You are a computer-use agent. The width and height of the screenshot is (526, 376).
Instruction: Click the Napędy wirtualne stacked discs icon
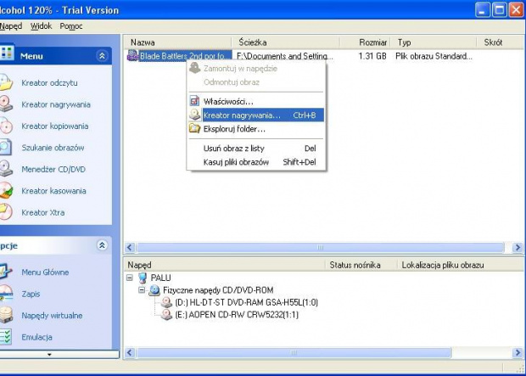tap(6, 315)
